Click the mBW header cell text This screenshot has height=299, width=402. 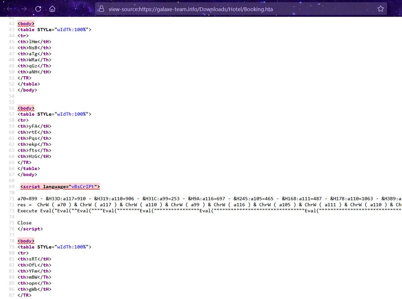[x=33, y=277]
